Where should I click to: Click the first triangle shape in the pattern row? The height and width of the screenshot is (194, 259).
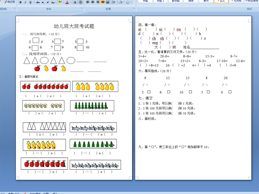pos(27,60)
